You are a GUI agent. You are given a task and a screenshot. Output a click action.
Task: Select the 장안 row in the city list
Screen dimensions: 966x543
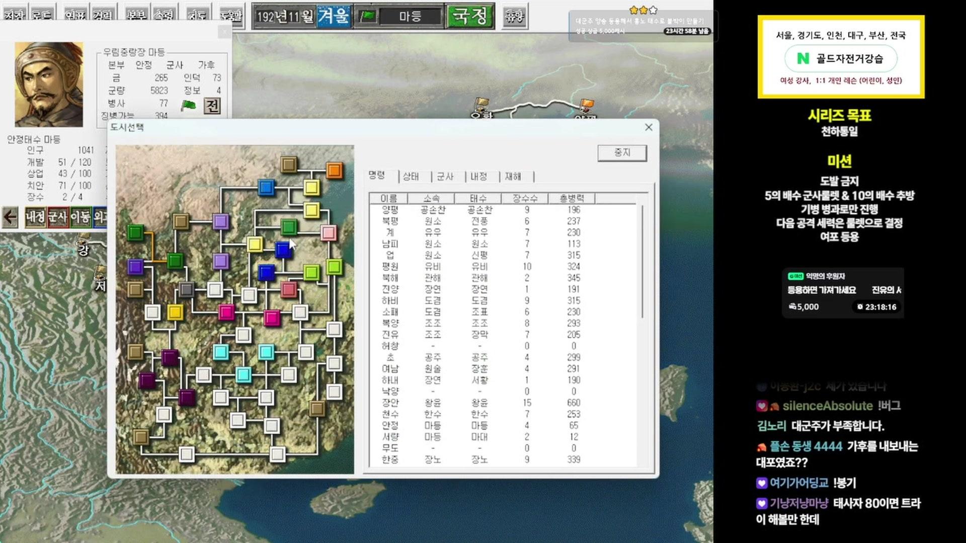(390, 403)
